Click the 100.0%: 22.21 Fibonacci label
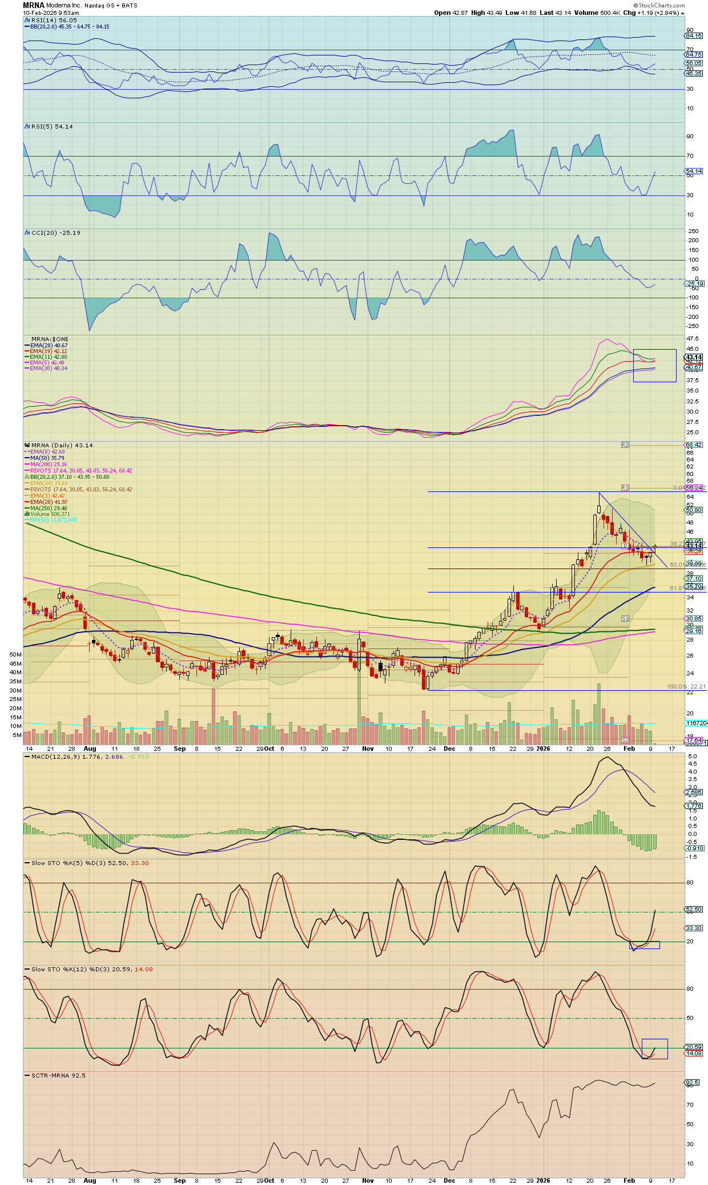 [686, 687]
